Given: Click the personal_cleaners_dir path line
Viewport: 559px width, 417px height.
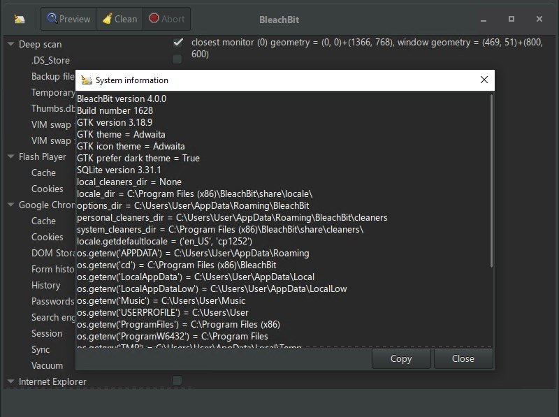Looking at the screenshot, I should [x=232, y=217].
